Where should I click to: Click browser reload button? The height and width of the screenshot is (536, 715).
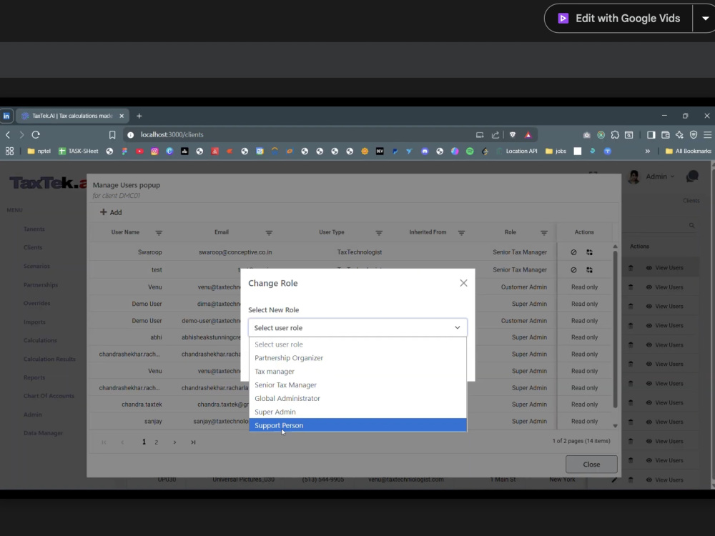click(36, 134)
